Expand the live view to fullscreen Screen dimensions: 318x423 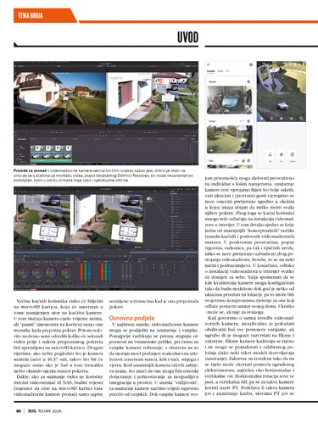(301, 119)
